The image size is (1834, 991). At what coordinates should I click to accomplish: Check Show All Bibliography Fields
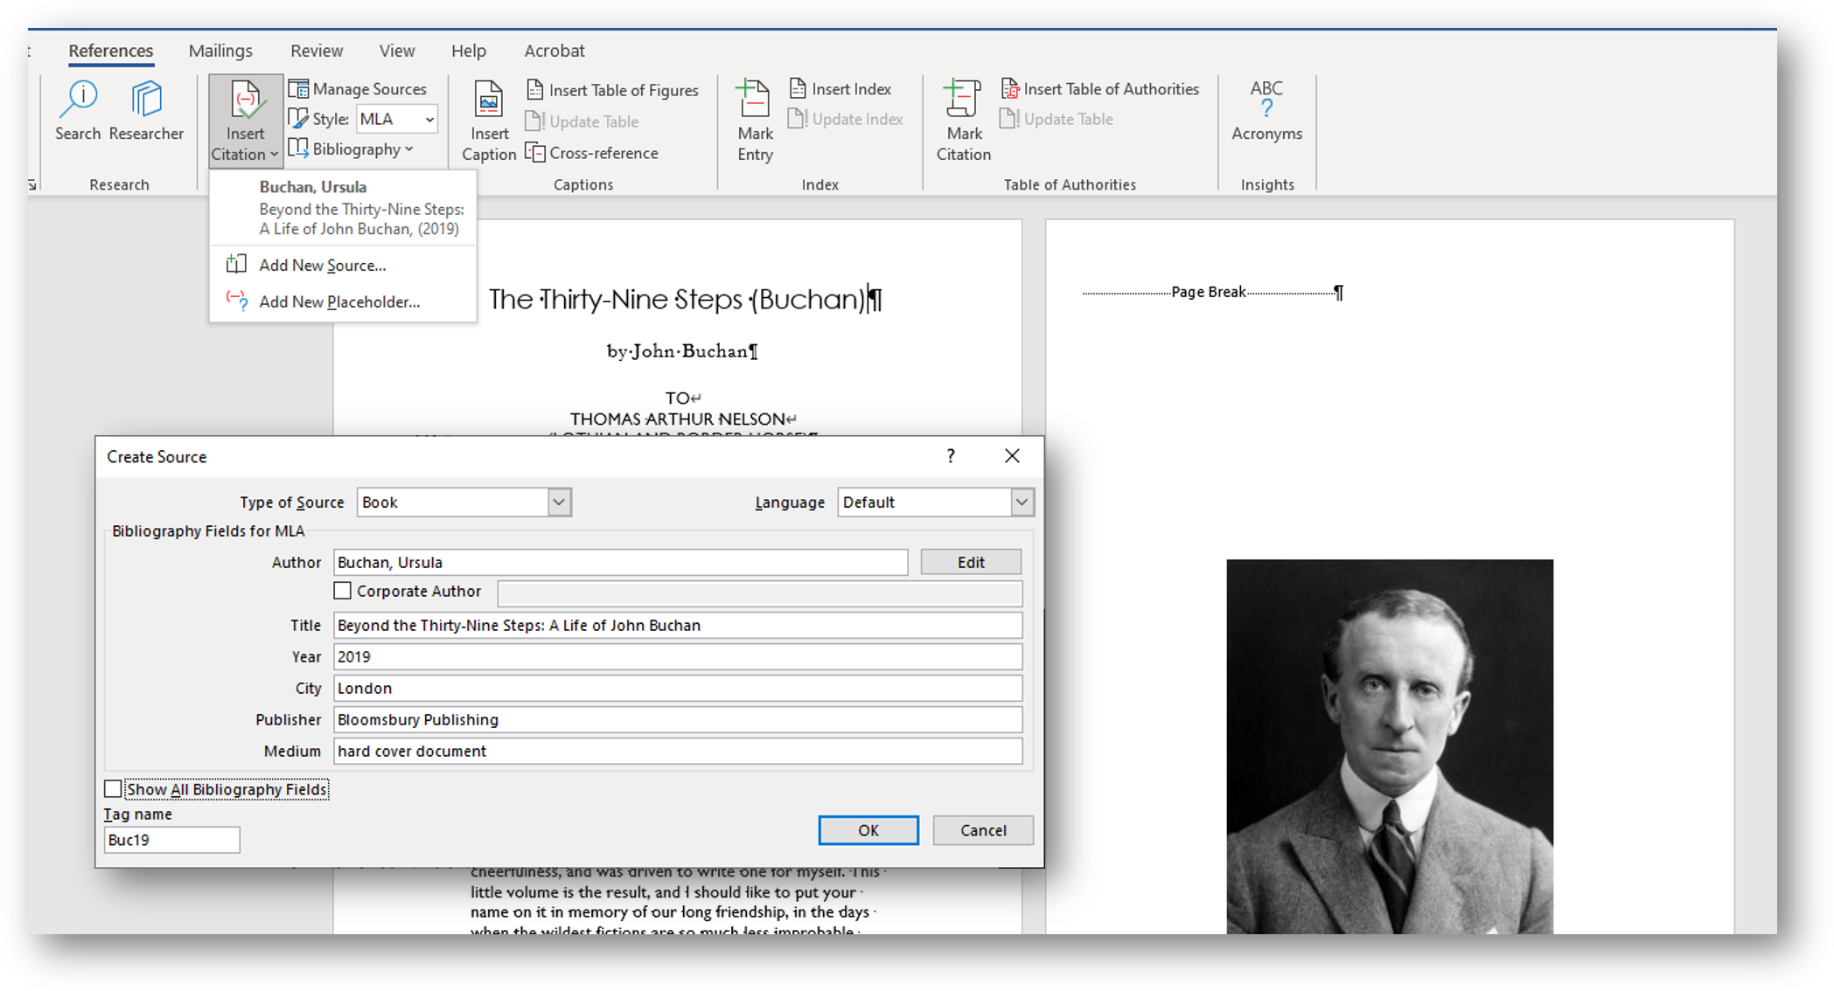tap(114, 789)
